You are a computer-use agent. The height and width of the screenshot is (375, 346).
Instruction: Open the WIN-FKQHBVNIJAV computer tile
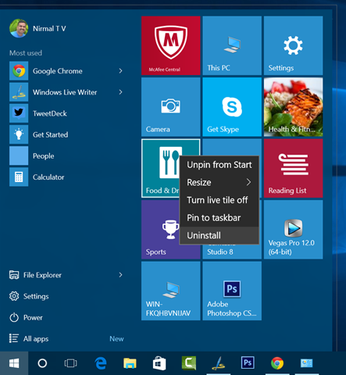point(171,291)
